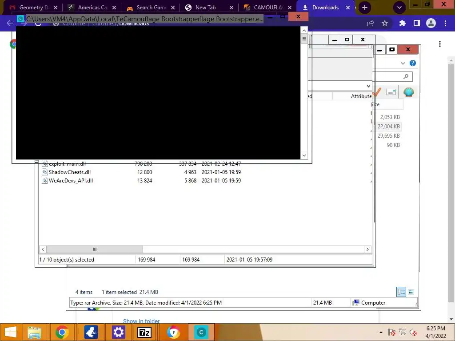Open 7-Zip from the taskbar
This screenshot has height=341, width=455.
click(144, 332)
